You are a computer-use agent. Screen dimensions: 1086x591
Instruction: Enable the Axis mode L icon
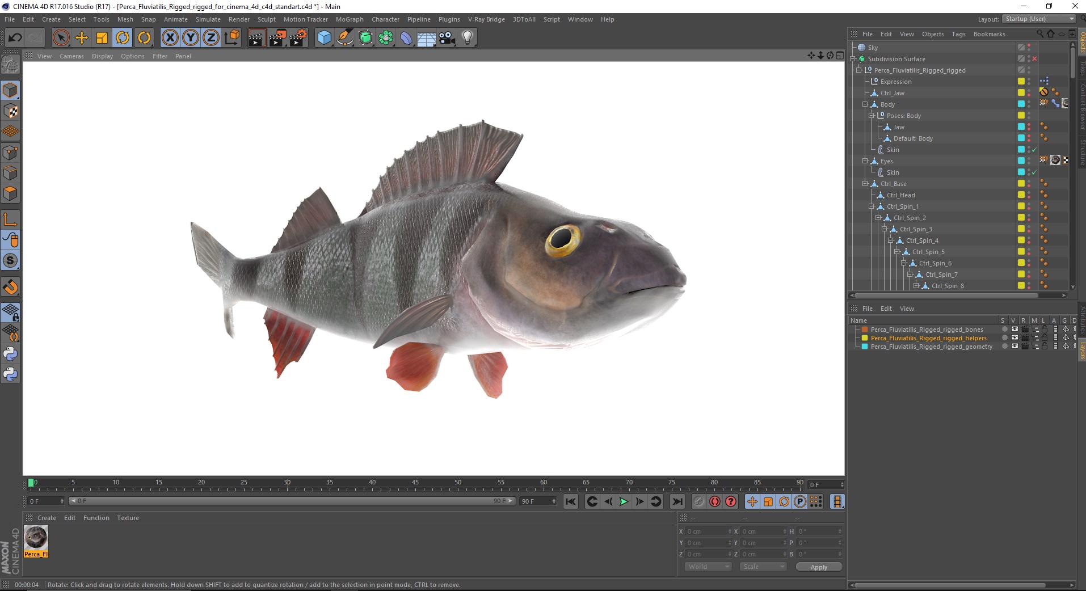pyautogui.click(x=10, y=219)
